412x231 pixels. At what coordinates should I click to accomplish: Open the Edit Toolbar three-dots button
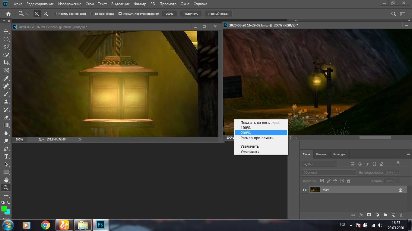pos(6,196)
